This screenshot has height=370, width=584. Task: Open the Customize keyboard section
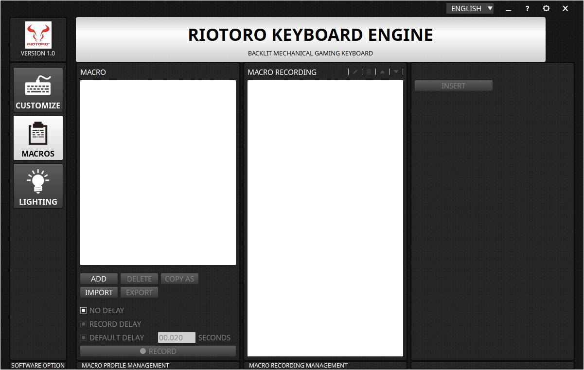[x=38, y=90]
